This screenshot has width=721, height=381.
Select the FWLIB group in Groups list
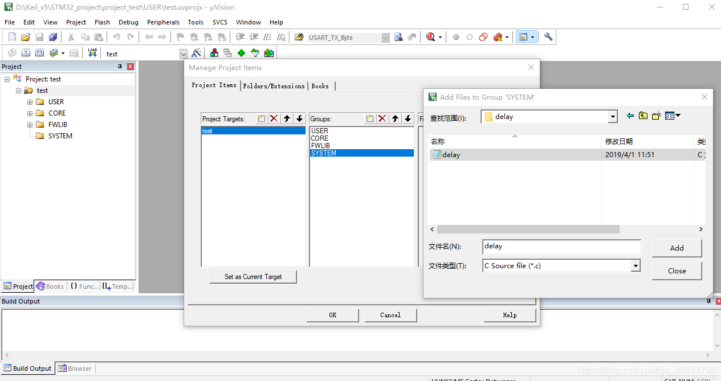(x=361, y=146)
